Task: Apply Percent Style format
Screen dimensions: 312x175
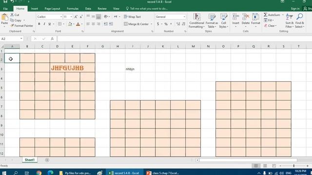Action: tap(166, 24)
